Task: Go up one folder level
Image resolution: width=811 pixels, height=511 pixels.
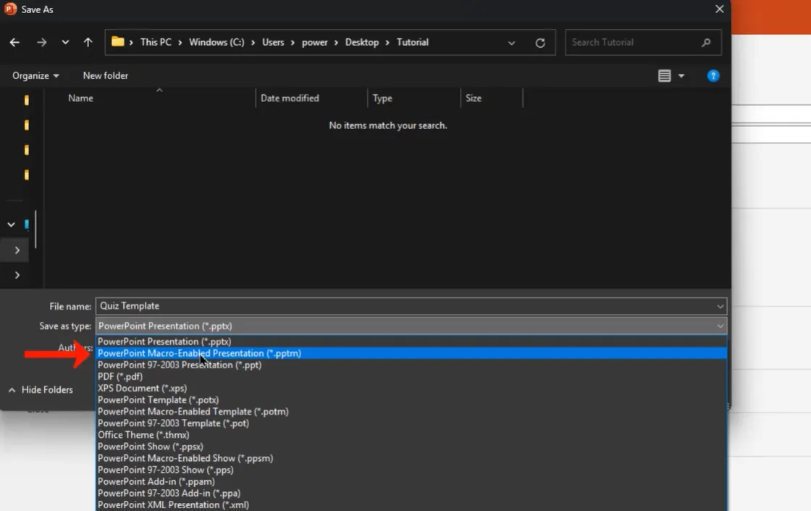Action: (88, 43)
